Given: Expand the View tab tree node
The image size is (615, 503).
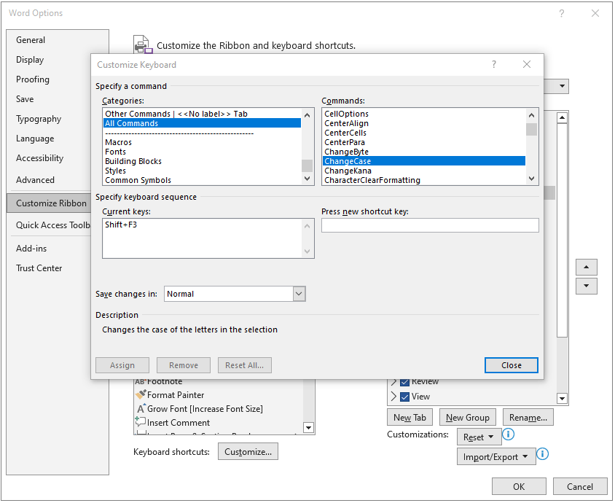Looking at the screenshot, I should point(393,397).
